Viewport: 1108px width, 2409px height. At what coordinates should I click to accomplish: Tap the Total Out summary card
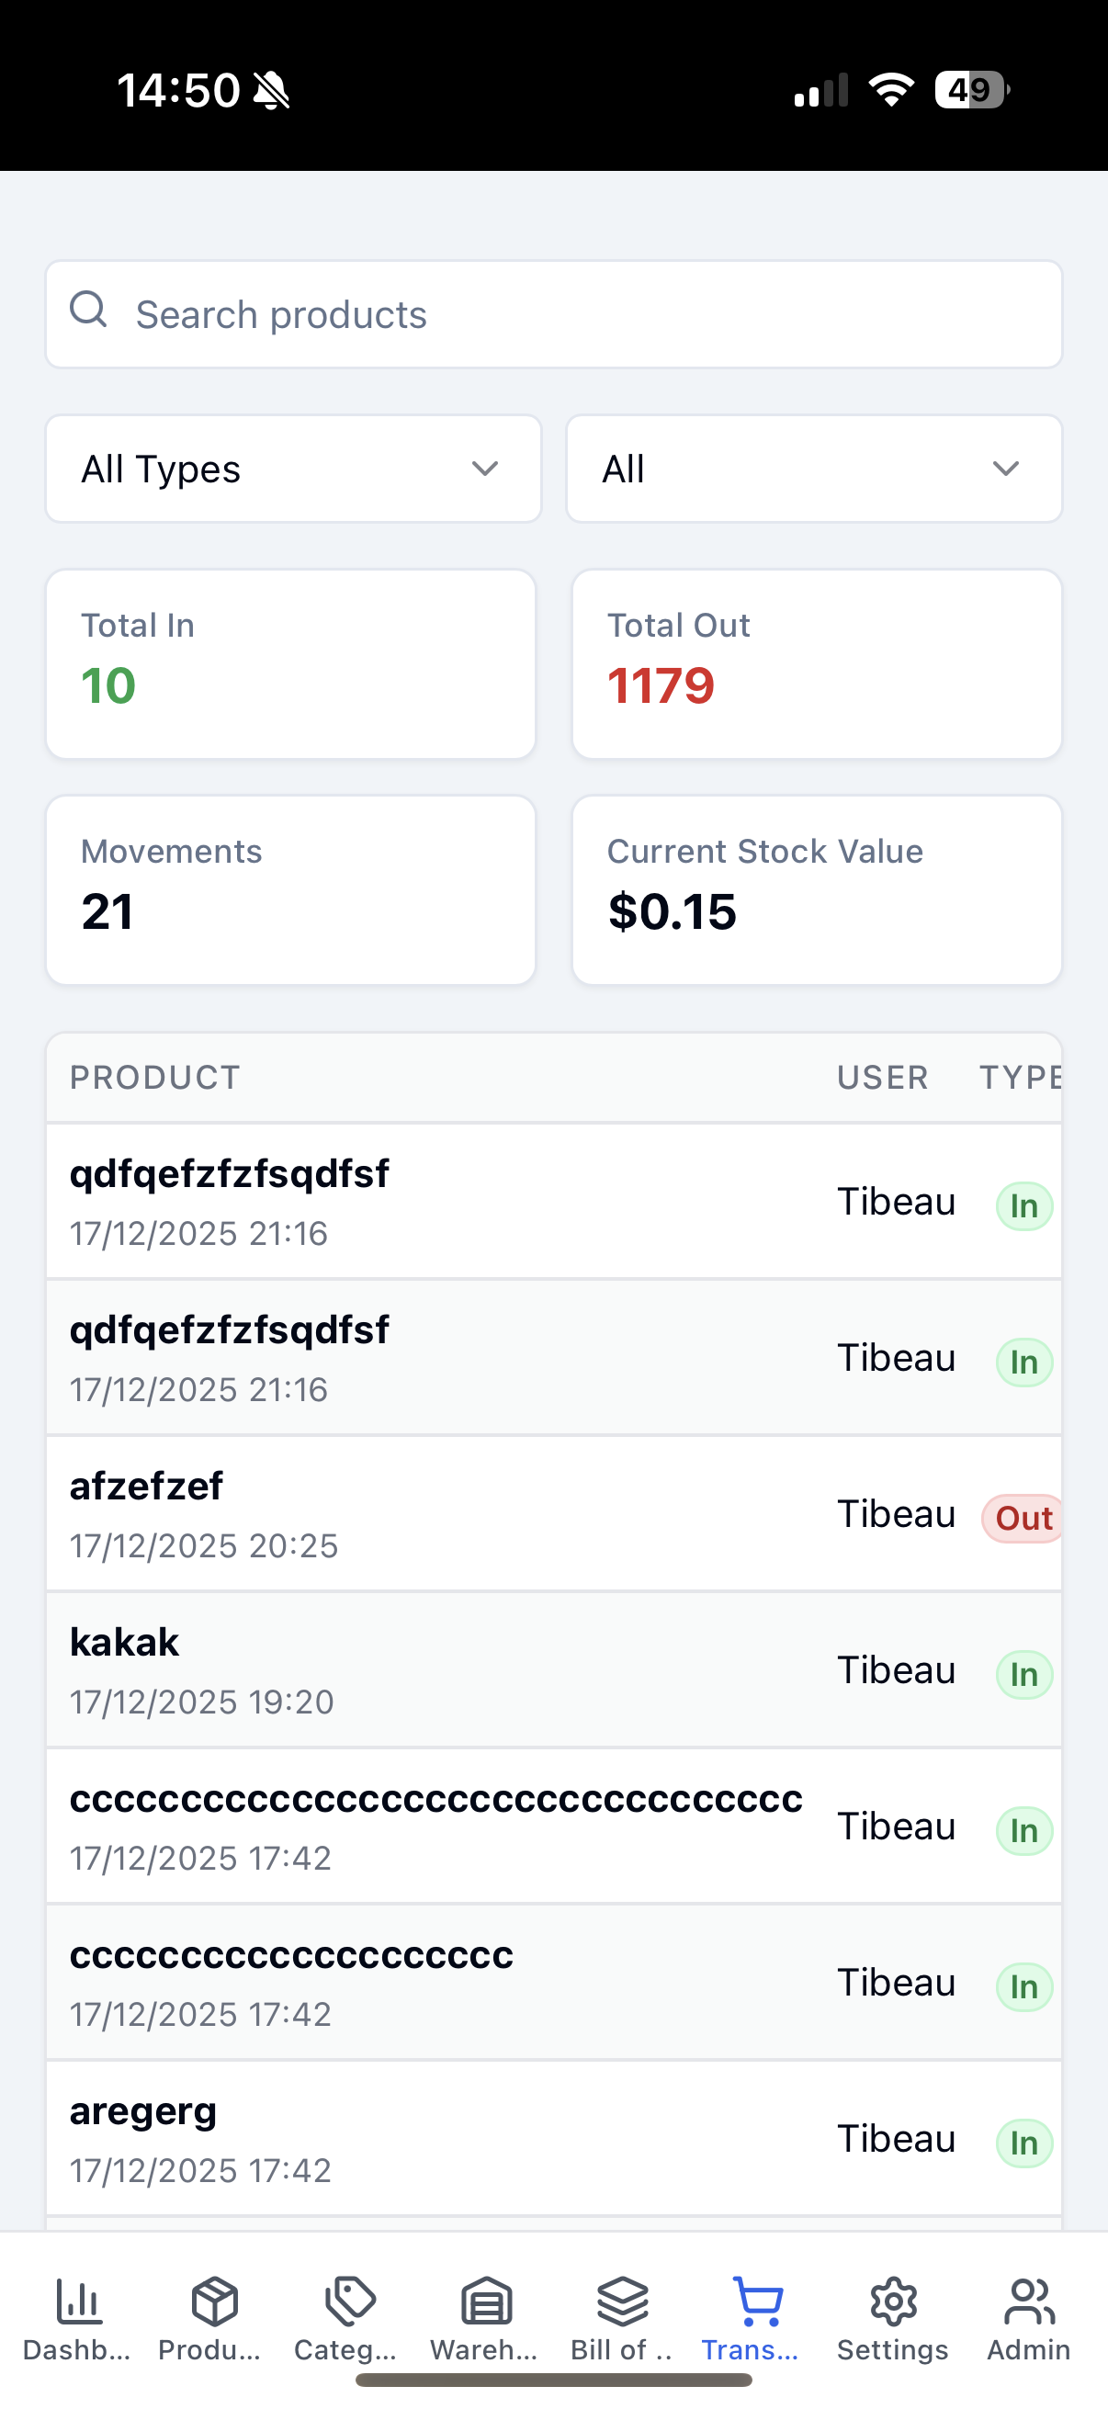pos(816,663)
